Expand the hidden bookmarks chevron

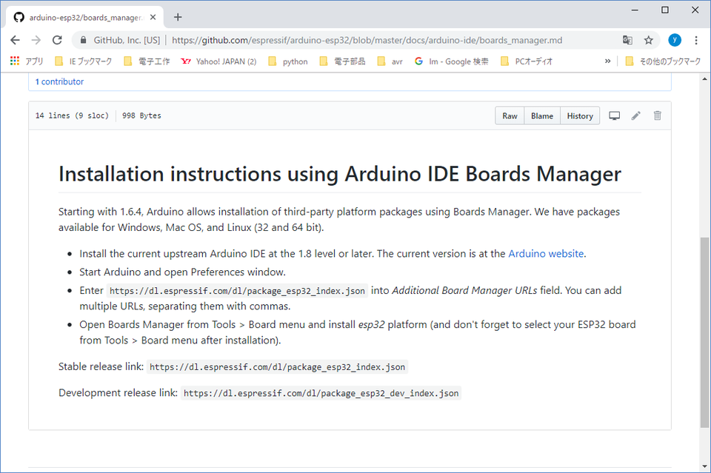(x=608, y=61)
